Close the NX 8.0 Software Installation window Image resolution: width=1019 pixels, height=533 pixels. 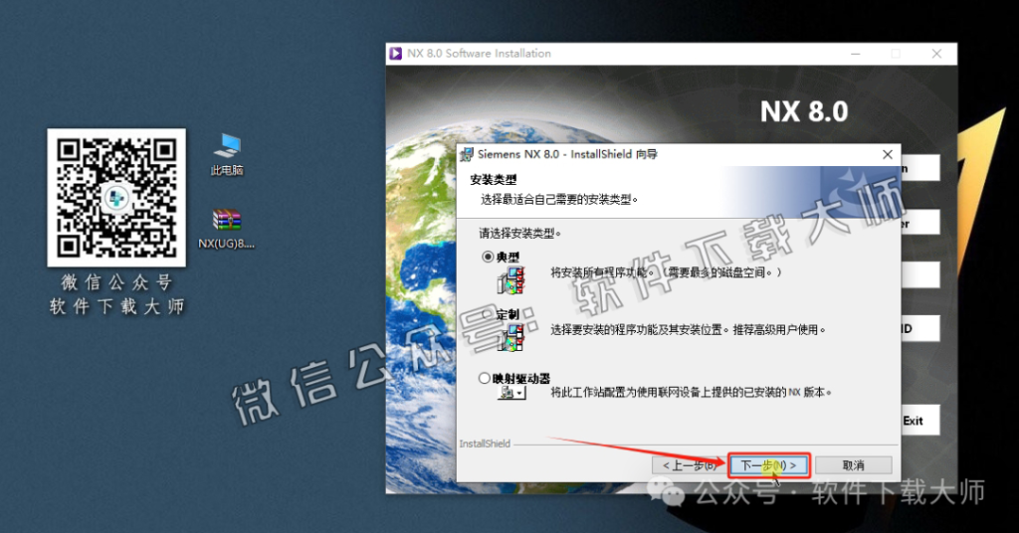[936, 54]
